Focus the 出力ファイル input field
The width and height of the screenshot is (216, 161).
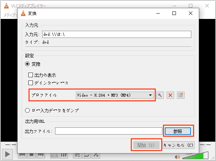(x=109, y=131)
